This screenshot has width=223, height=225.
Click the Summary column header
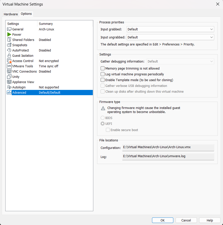coord(65,24)
